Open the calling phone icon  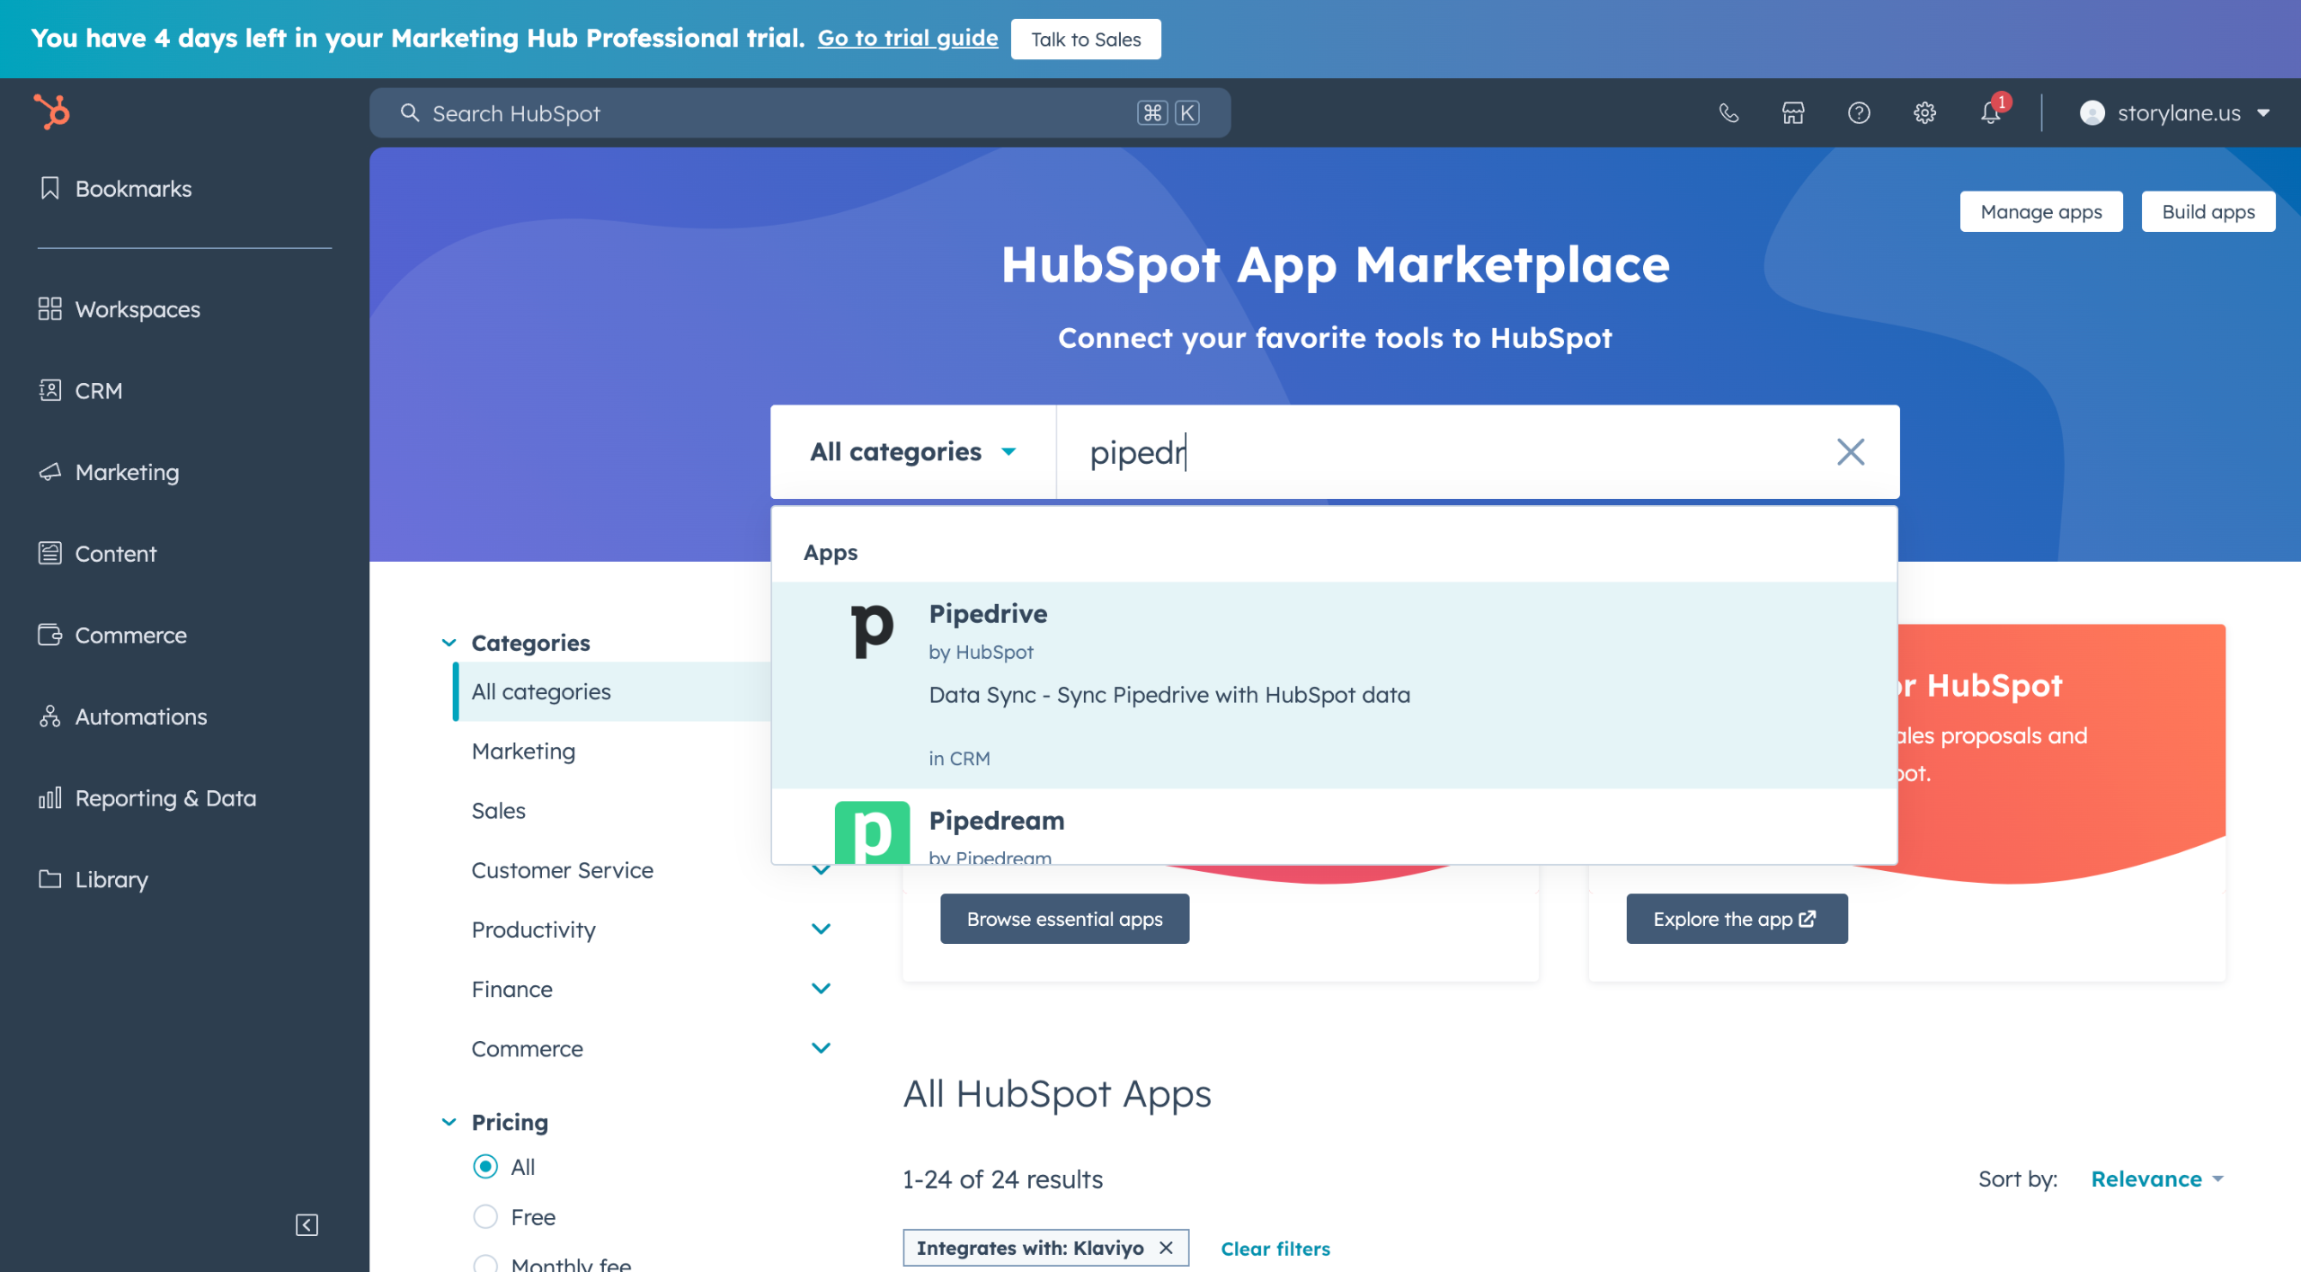click(1728, 112)
